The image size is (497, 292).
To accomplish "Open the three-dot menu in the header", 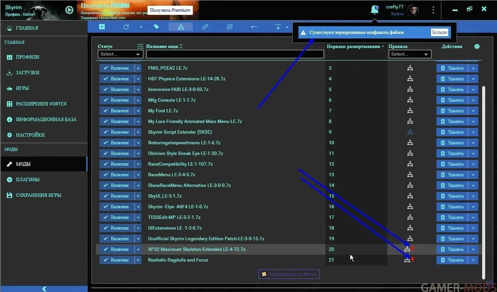I will [x=433, y=10].
